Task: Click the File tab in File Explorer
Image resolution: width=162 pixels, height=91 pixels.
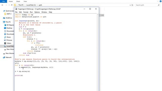Action: (x=4, y=1)
